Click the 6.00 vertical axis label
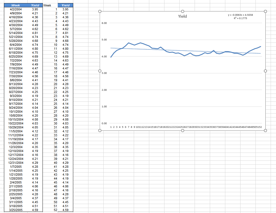The image size is (276, 213). (x=104, y=23)
